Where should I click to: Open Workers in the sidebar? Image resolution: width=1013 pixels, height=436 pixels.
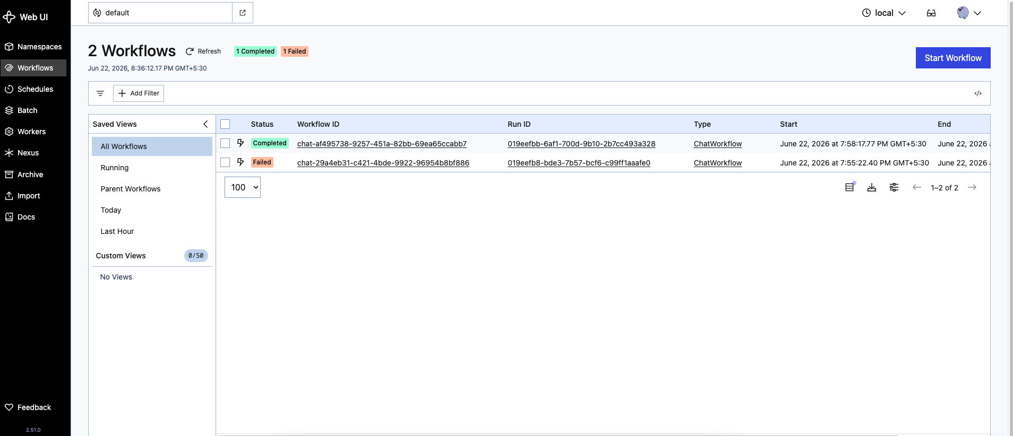33,132
